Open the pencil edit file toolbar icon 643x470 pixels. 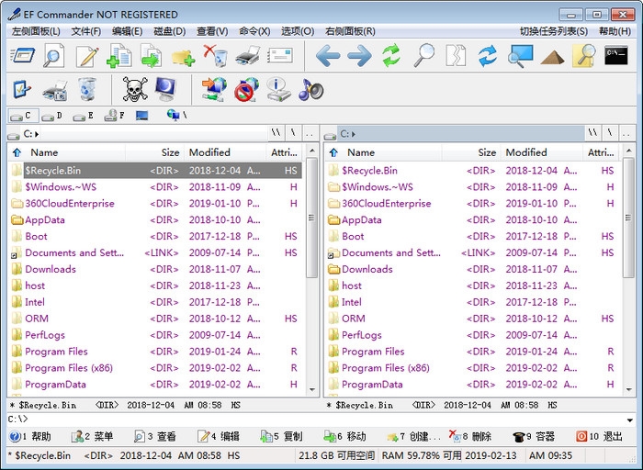point(87,55)
